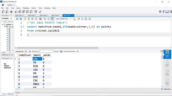Switch to the SQL File 3 tab
Image resolution: width=172 pixels, height=96 pixels.
(x=32, y=15)
